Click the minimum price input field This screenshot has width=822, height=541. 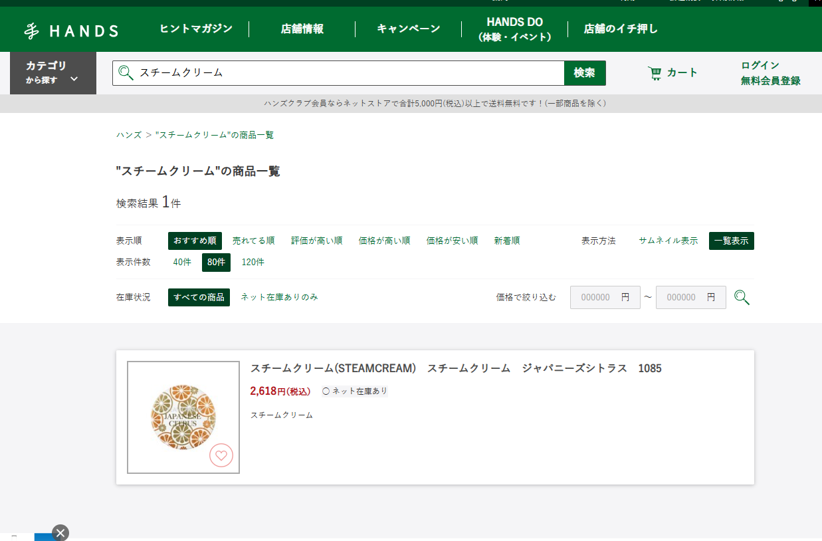(x=605, y=297)
